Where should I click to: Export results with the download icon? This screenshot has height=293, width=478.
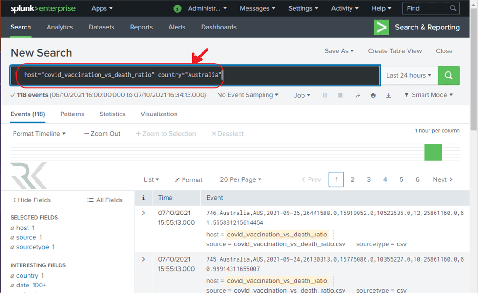(388, 95)
